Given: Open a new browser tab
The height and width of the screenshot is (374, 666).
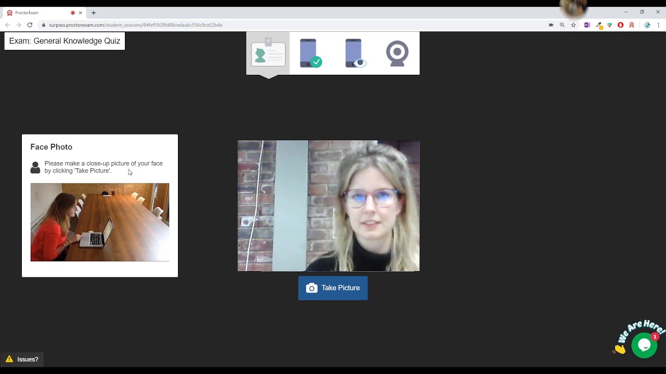Looking at the screenshot, I should click(x=94, y=12).
